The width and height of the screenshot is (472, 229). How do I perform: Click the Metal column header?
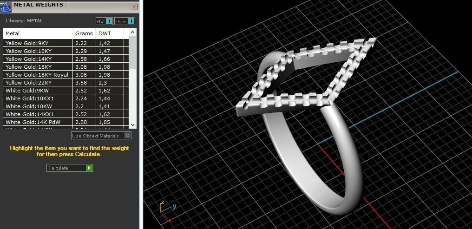38,33
